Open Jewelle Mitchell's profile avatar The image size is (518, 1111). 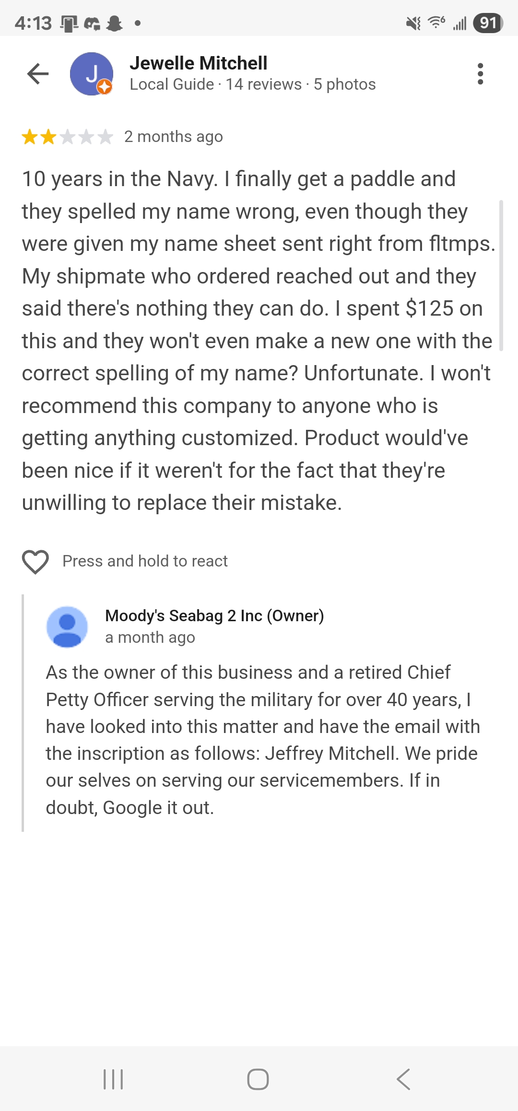click(91, 74)
